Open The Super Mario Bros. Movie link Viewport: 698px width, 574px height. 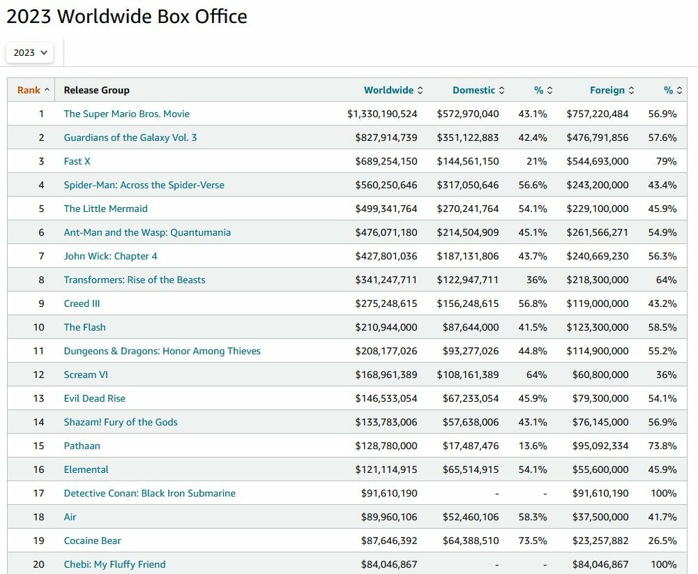[126, 114]
